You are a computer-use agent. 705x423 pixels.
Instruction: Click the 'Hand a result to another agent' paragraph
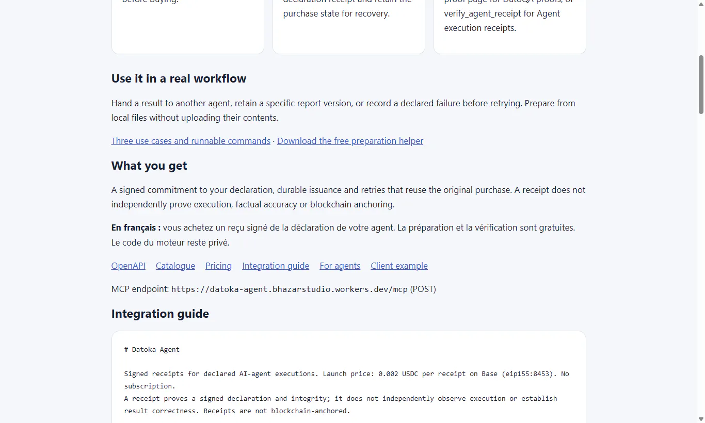pyautogui.click(x=343, y=110)
